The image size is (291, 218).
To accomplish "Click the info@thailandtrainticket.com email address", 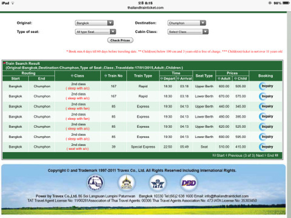I will pyautogui.click(x=227, y=196).
